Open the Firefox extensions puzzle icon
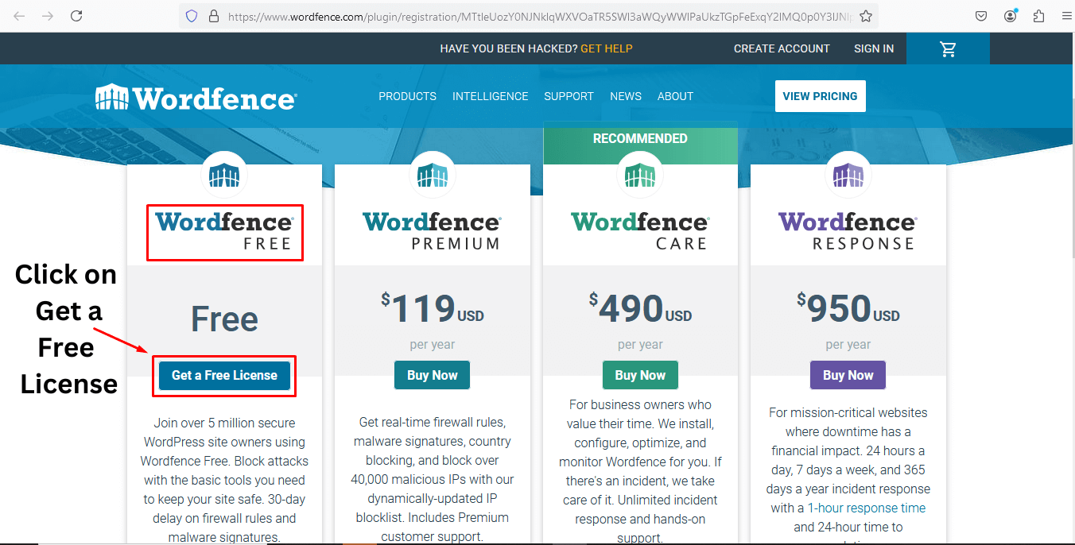The image size is (1075, 545). (x=1038, y=16)
